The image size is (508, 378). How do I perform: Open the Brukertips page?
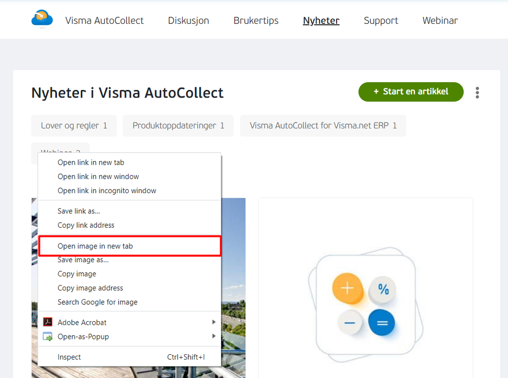(256, 20)
